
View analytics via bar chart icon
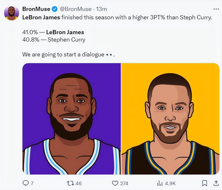click(x=160, y=183)
